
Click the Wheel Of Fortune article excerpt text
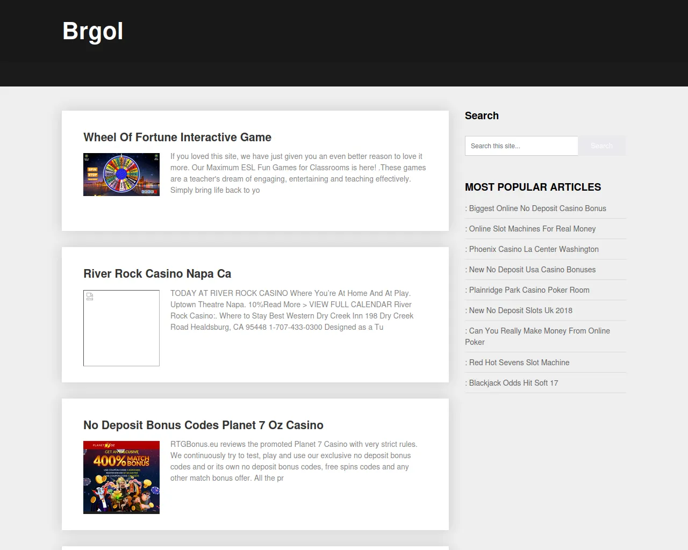pyautogui.click(x=298, y=173)
